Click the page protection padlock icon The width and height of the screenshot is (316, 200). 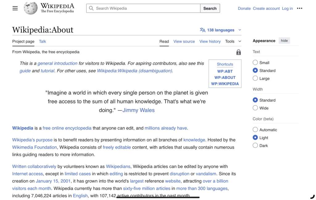238,52
